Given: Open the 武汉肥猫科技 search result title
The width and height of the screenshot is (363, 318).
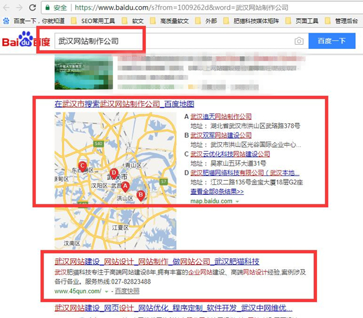Looking at the screenshot, I should (x=157, y=262).
